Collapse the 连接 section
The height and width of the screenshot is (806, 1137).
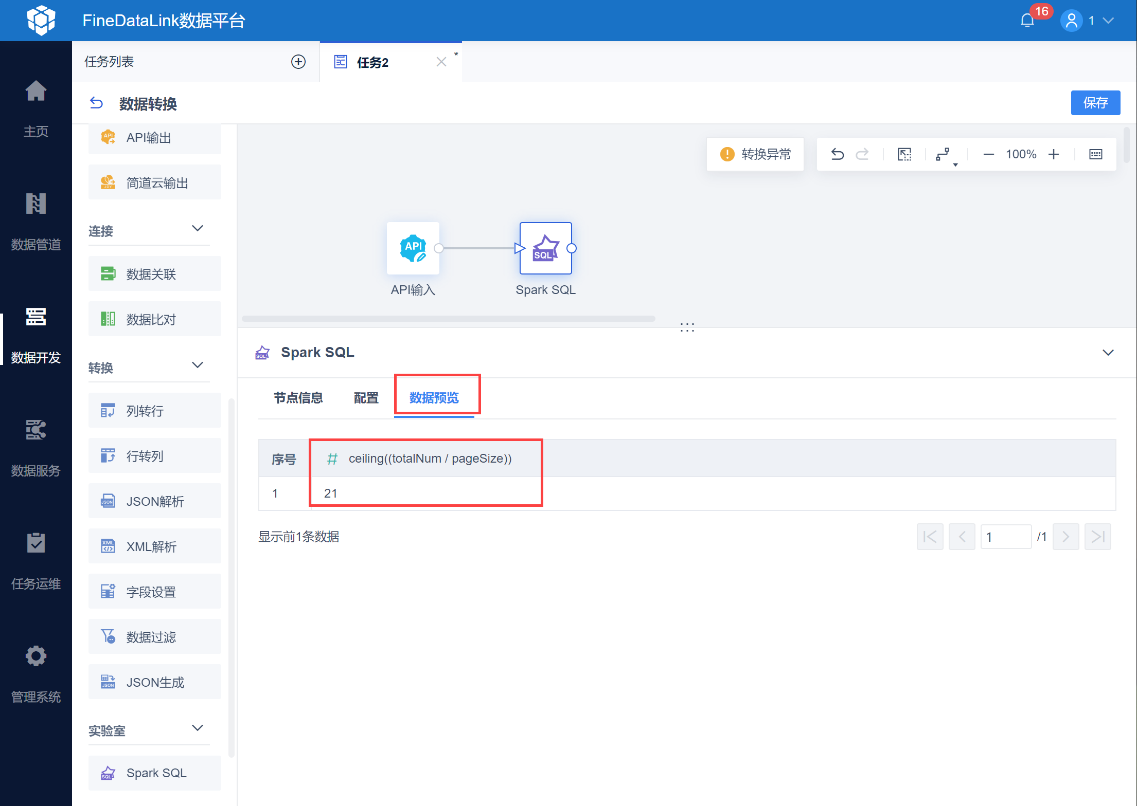[198, 229]
